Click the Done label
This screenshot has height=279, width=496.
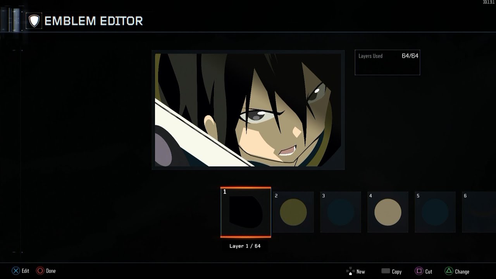(51, 271)
